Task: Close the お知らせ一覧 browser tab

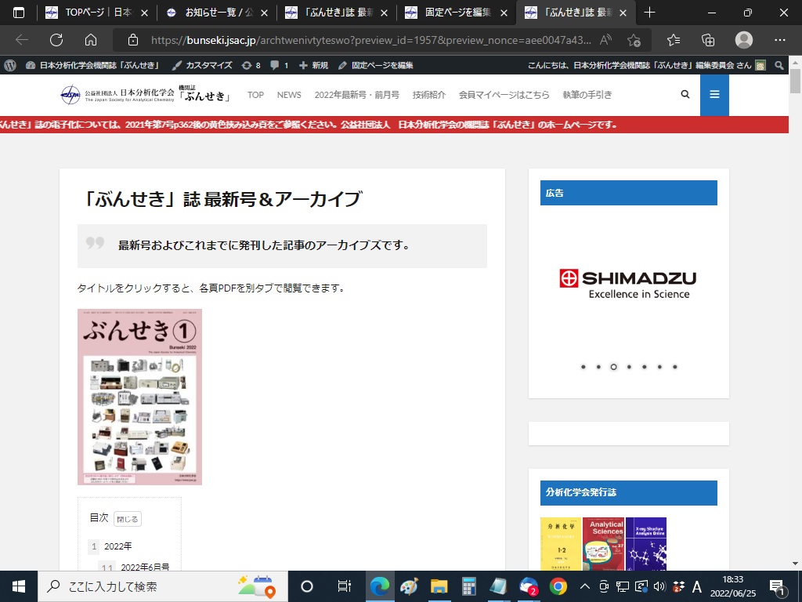Action: click(264, 13)
